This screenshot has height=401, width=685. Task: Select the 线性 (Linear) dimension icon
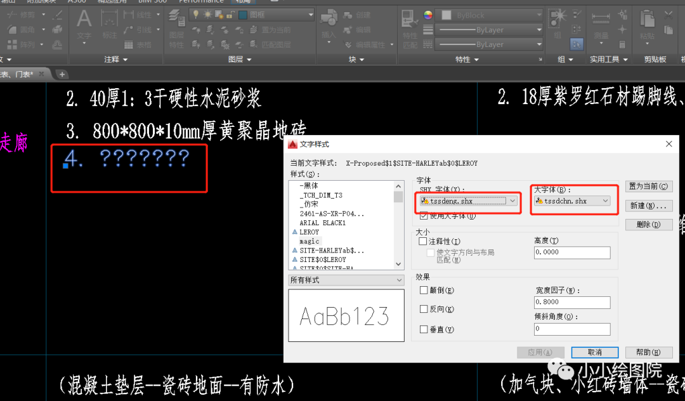[128, 15]
